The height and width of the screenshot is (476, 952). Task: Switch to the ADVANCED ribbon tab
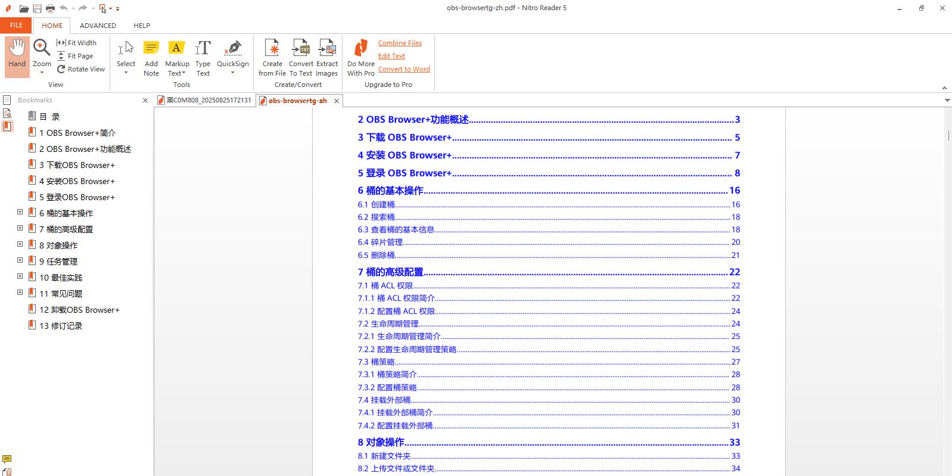[98, 26]
